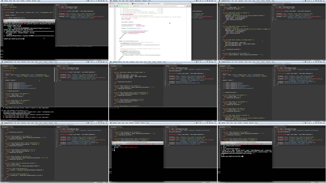
Task: Select the 'Ruby on Rails Tutorial' Chrome tab
Action: 123,3
